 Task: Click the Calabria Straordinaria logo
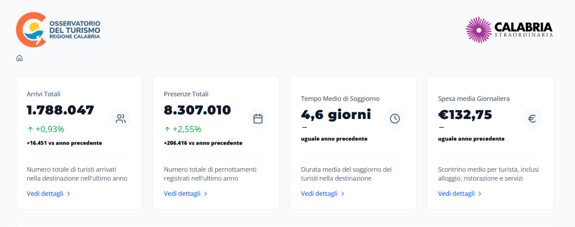pyautogui.click(x=509, y=29)
